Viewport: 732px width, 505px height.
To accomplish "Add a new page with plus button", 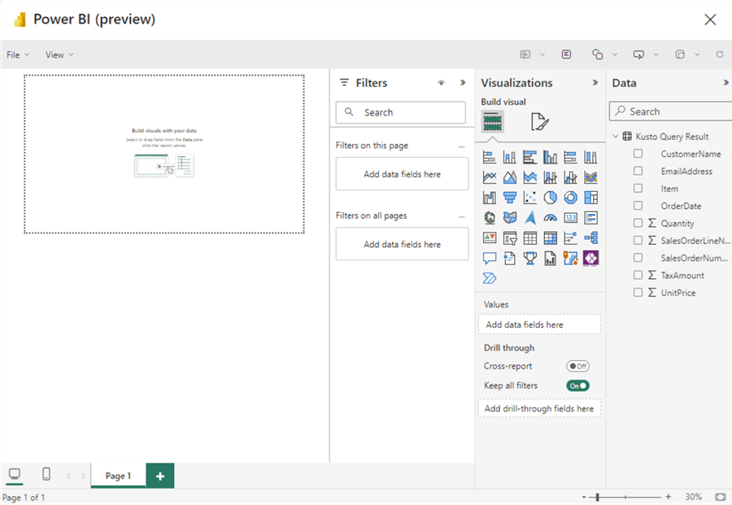I will click(x=160, y=476).
